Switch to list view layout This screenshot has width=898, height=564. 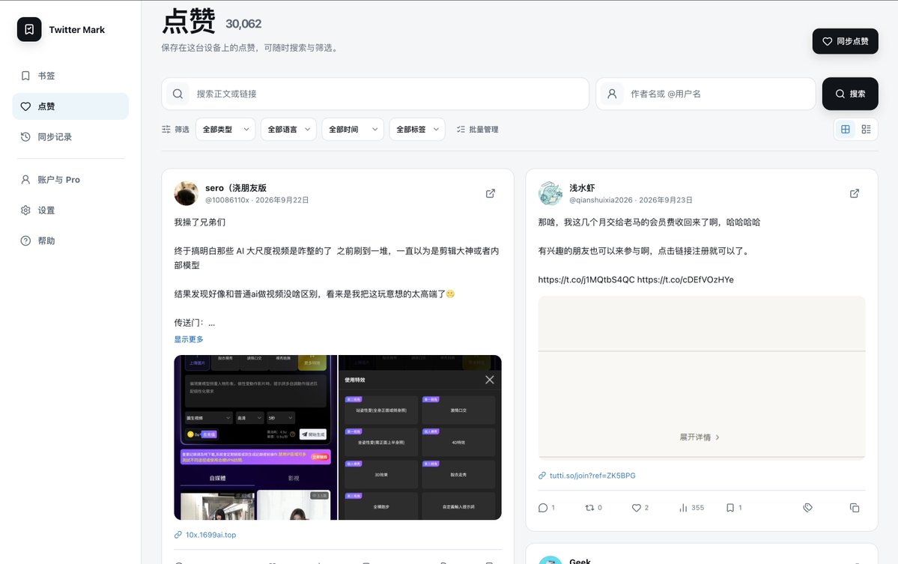click(866, 130)
